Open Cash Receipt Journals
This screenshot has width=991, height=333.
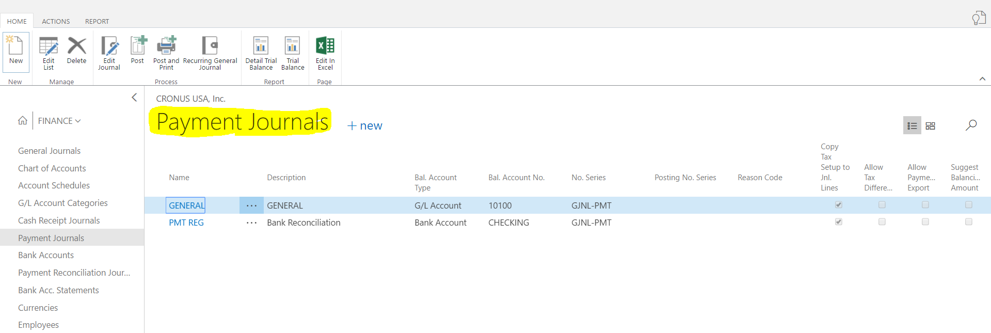(59, 220)
